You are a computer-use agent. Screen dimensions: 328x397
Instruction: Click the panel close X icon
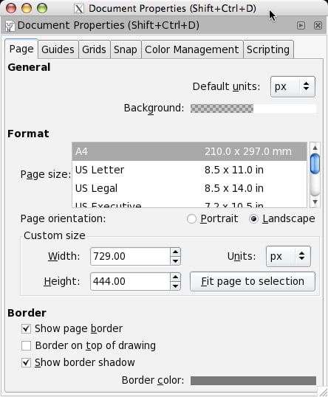[318, 25]
